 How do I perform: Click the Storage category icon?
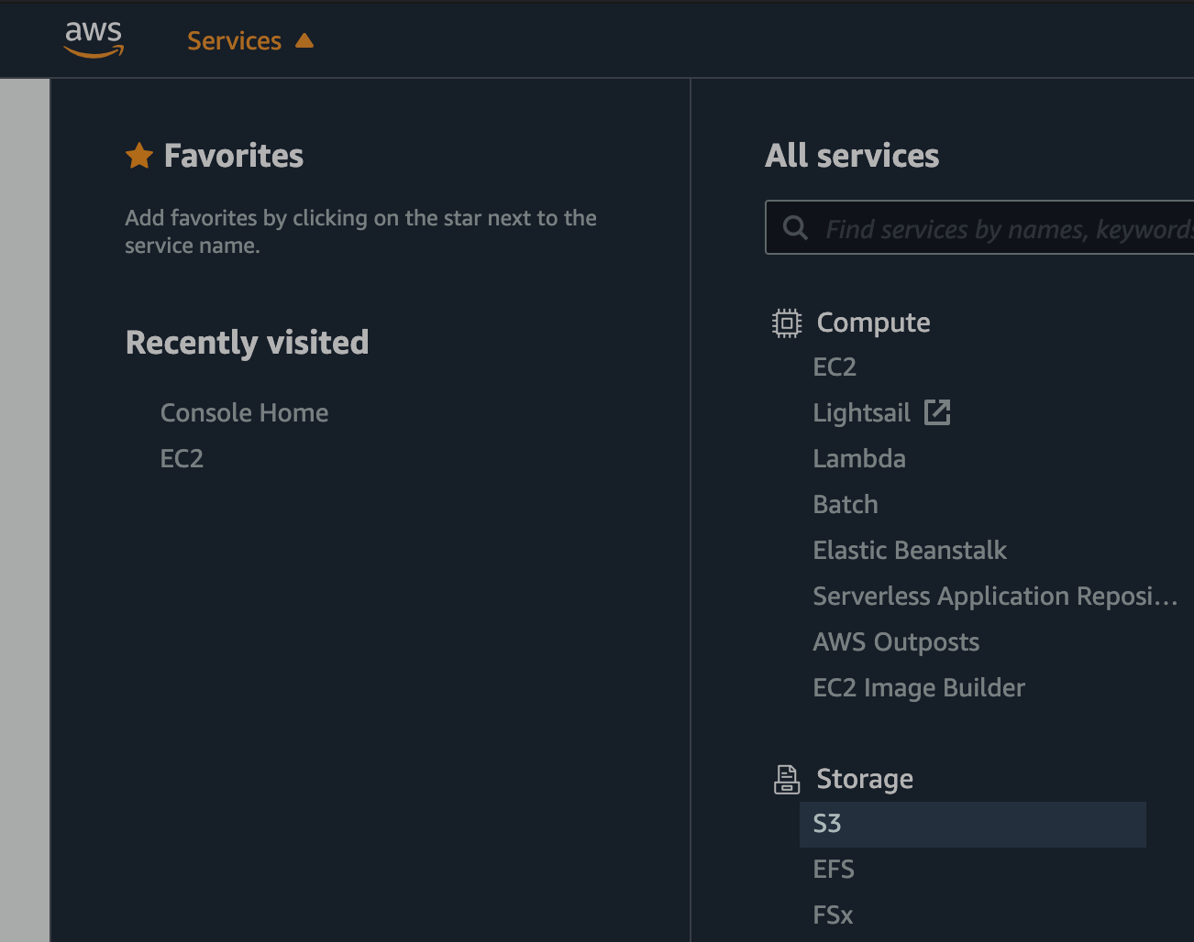(x=787, y=779)
